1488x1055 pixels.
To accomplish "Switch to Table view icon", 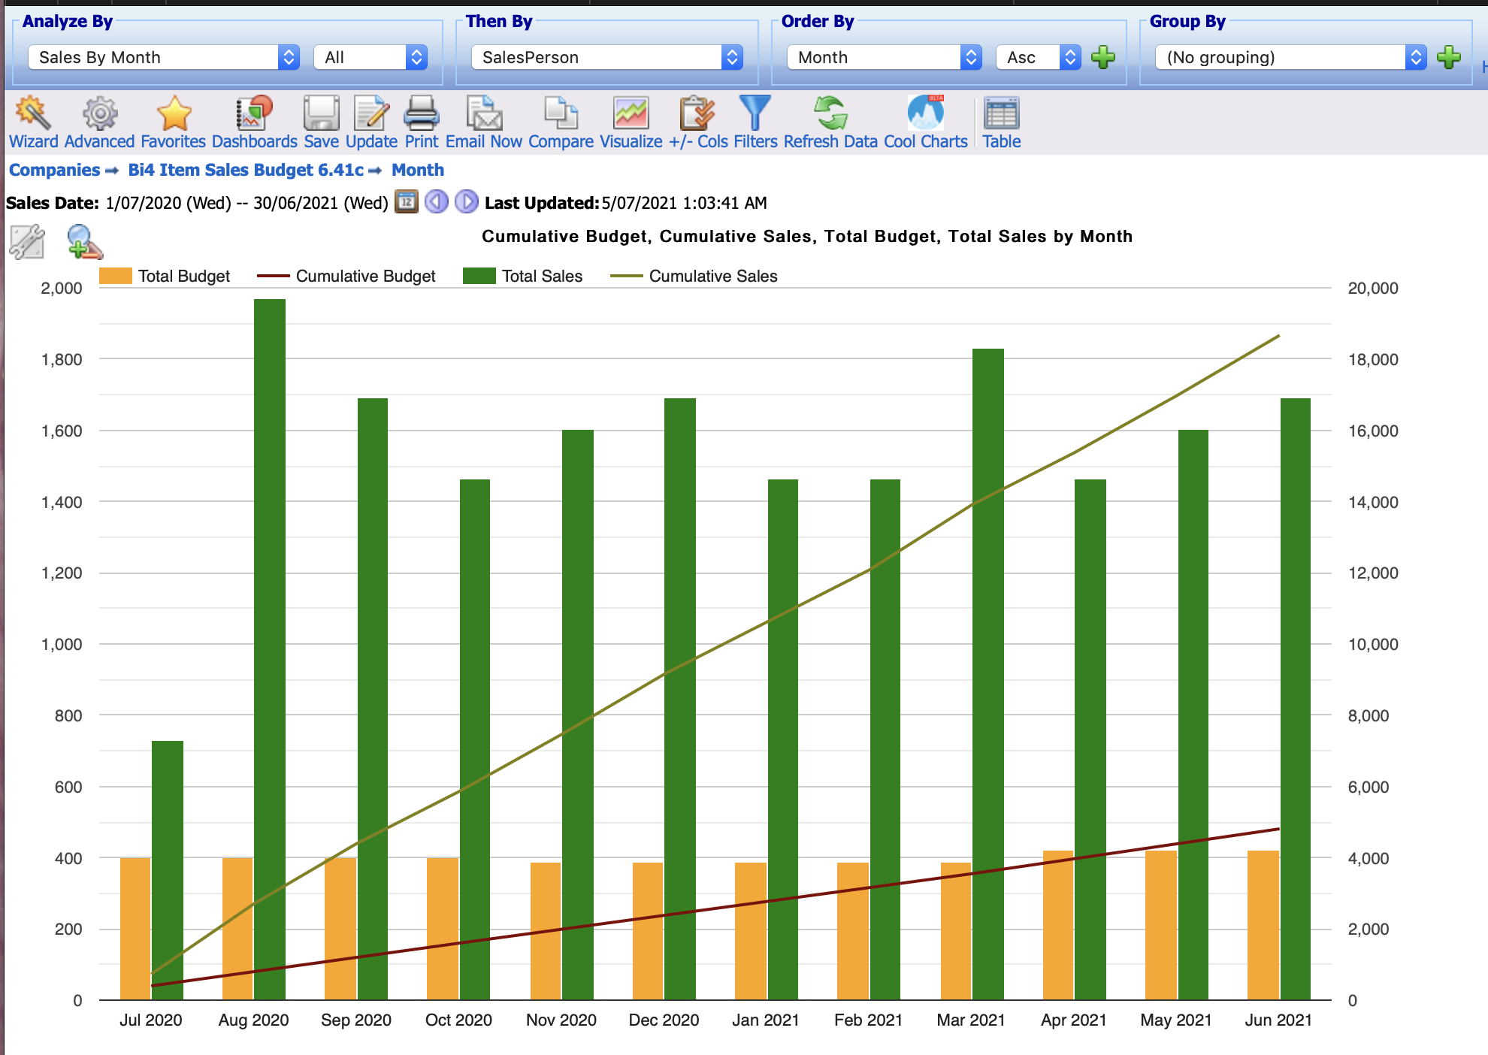I will 1001,113.
